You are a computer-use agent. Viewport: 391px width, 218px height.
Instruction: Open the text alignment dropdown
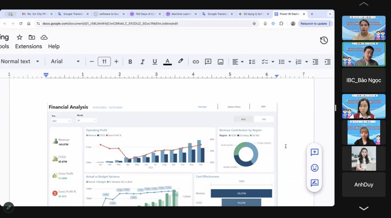pos(238,62)
